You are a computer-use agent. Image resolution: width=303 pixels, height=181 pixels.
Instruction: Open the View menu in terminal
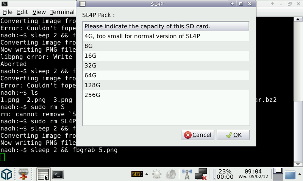(x=39, y=12)
